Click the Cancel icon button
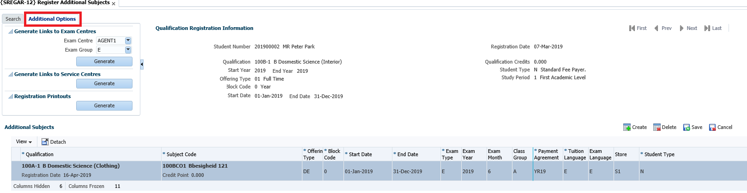747x193 pixels. click(712, 127)
